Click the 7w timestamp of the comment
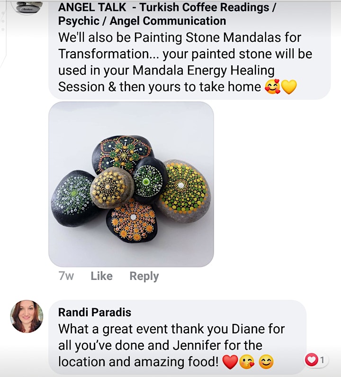Viewport: 341px width, 377px height. 66,276
